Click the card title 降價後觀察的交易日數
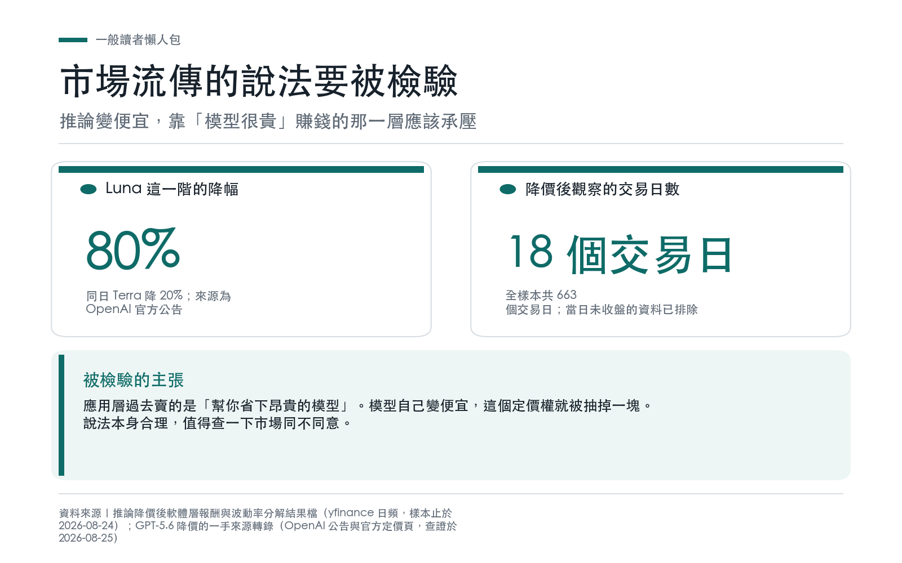The height and width of the screenshot is (563, 902). (x=602, y=189)
